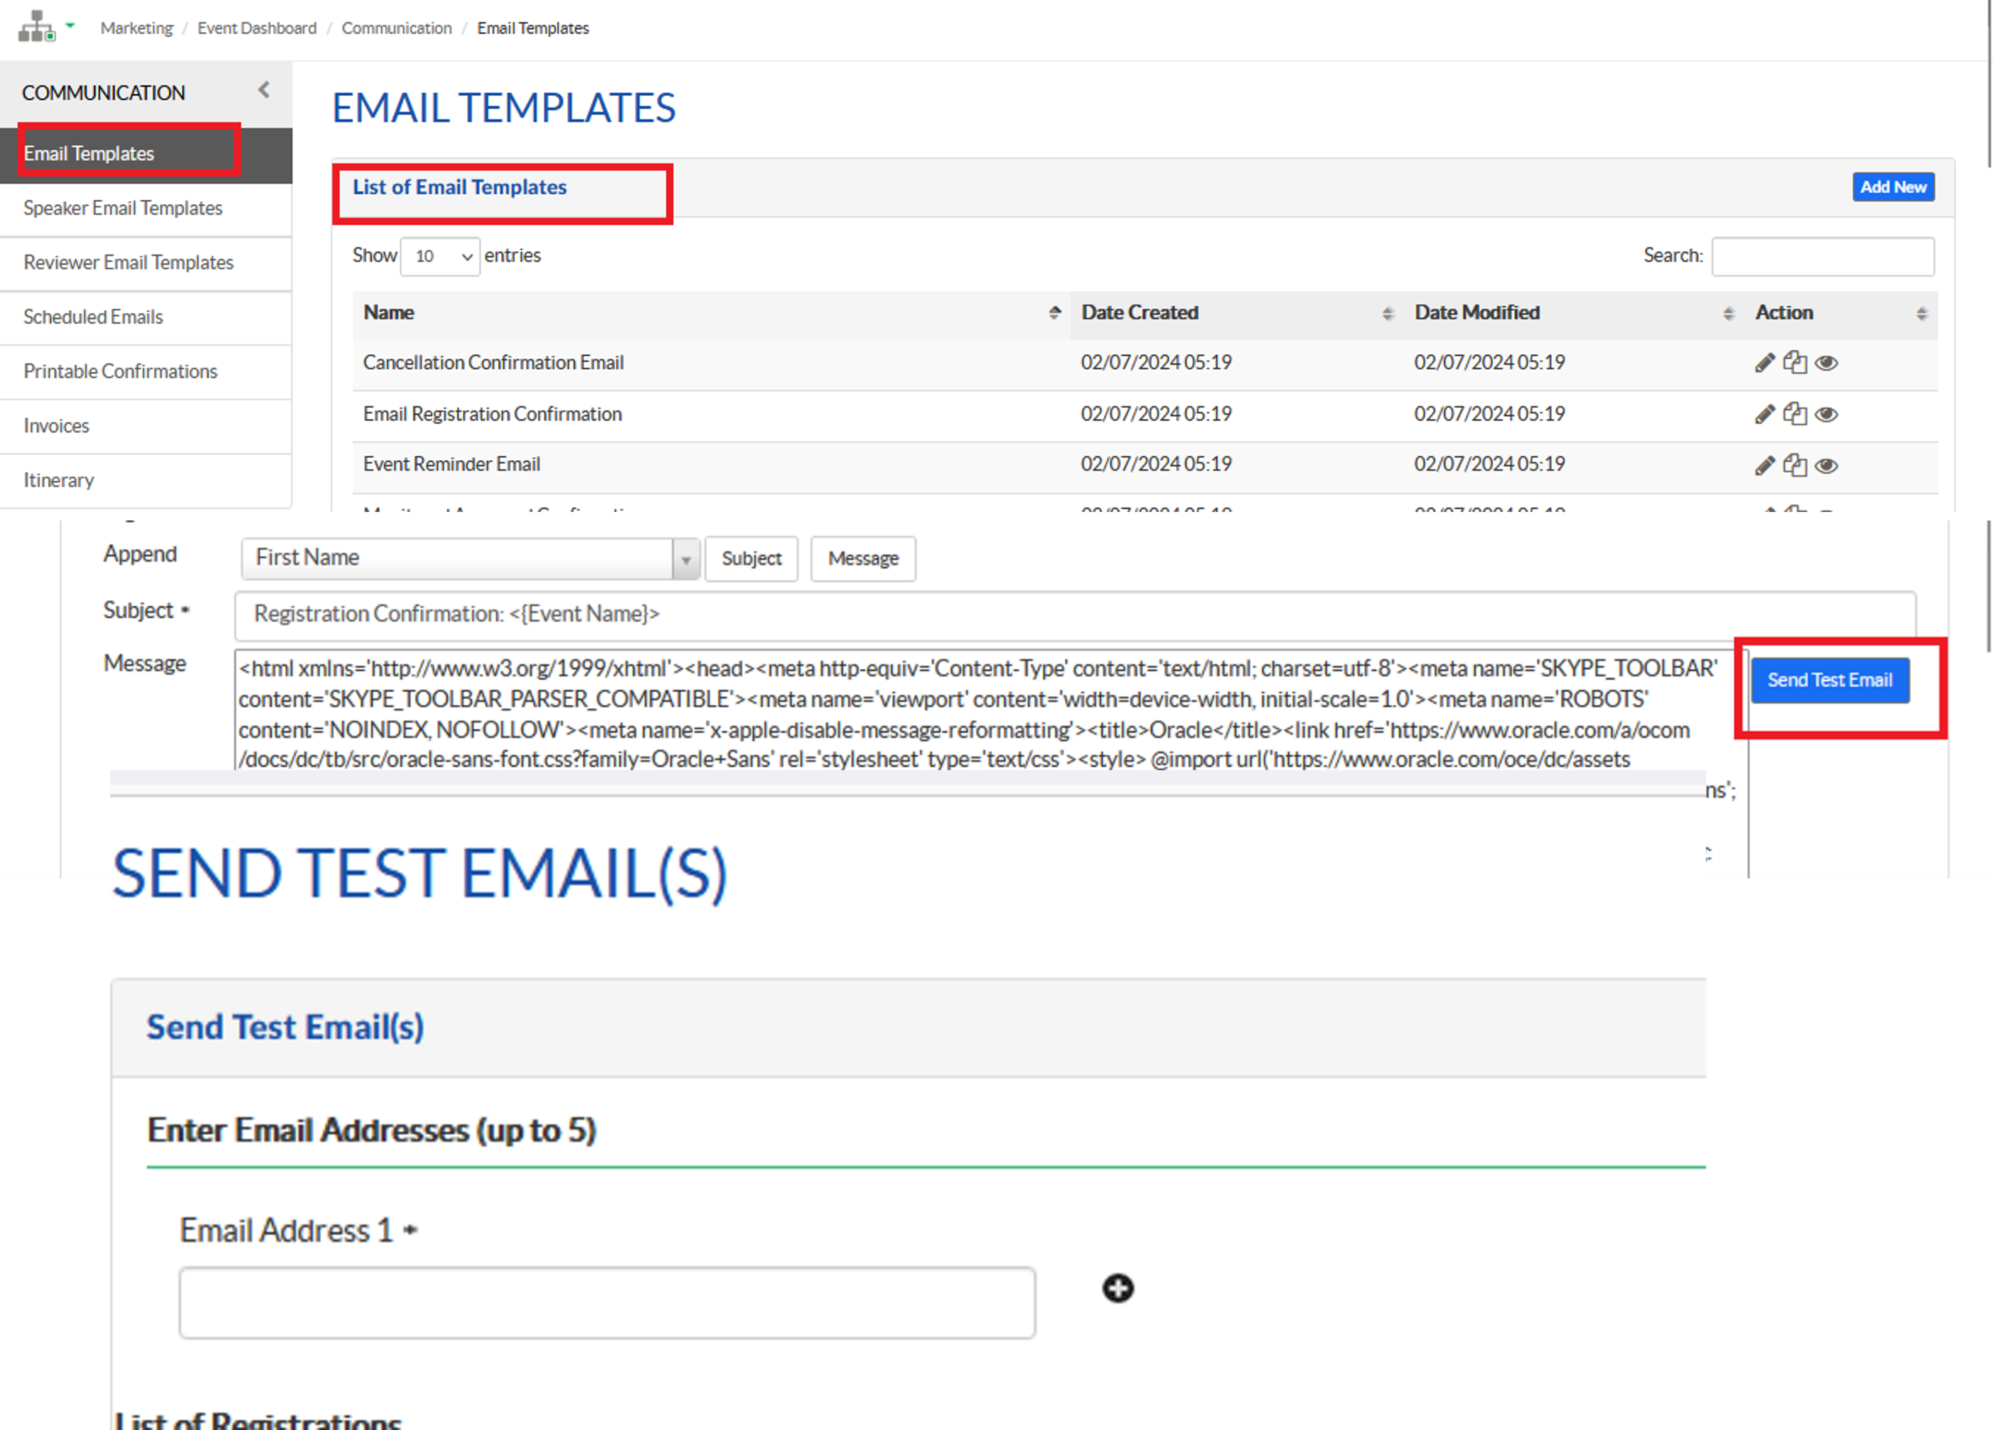Open Speaker Email Templates in the sidebar

tap(123, 208)
